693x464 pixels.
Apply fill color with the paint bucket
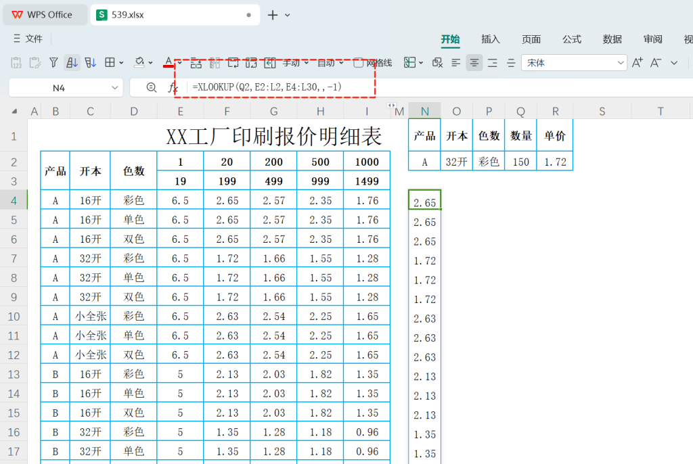click(139, 63)
